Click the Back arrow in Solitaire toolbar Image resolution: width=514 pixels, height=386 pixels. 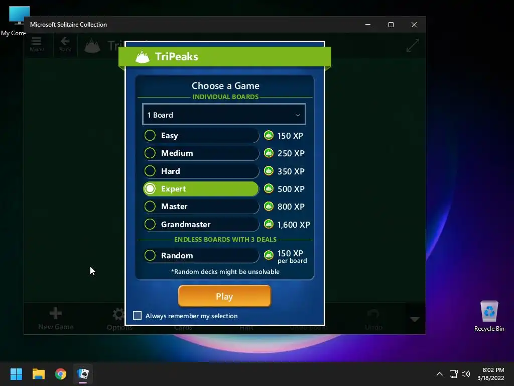point(65,45)
